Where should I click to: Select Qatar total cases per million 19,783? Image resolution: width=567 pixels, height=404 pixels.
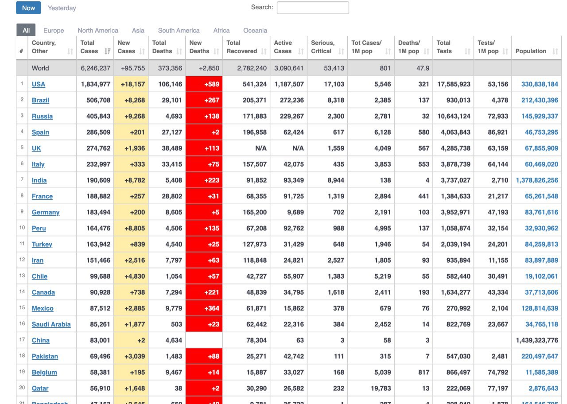click(x=381, y=388)
